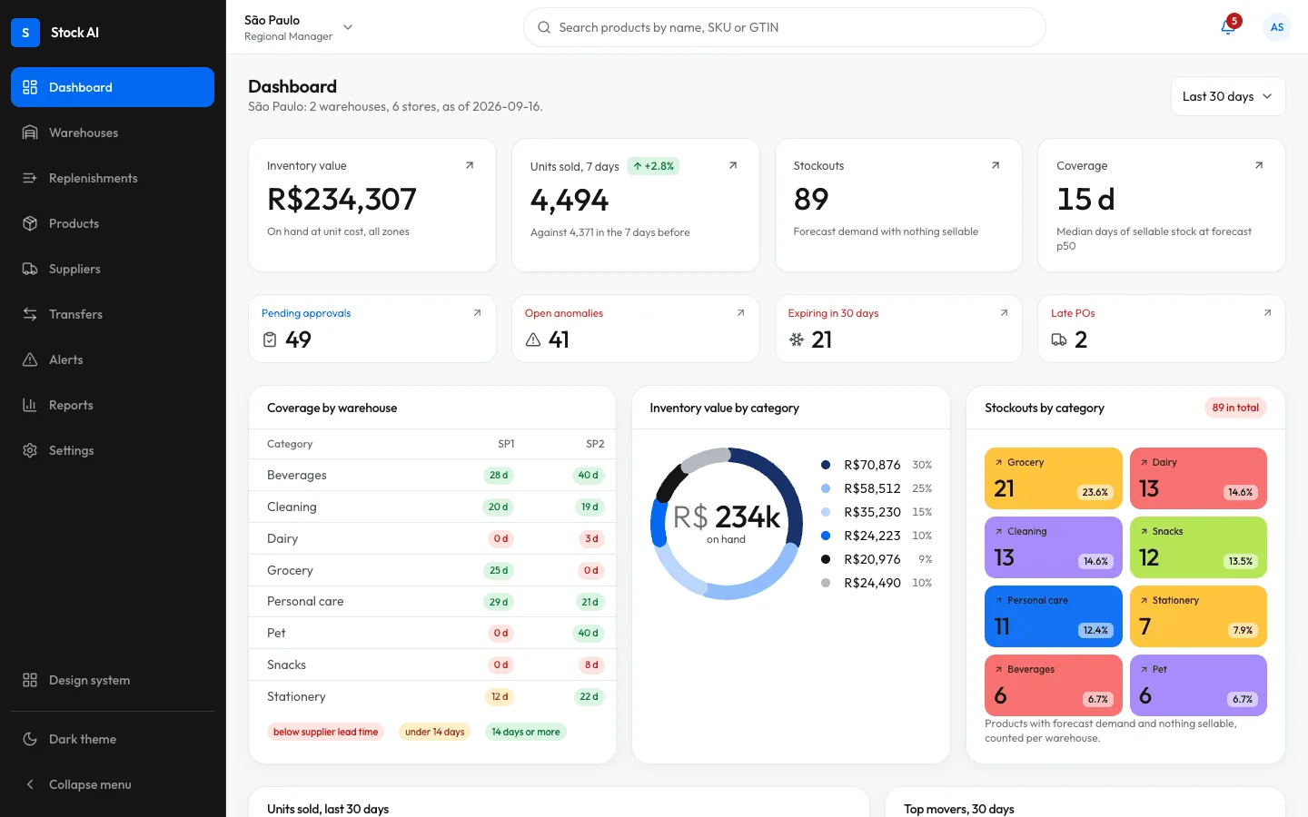Click the +2.8% trend badge
Screen dimensions: 1308x817
pos(654,166)
